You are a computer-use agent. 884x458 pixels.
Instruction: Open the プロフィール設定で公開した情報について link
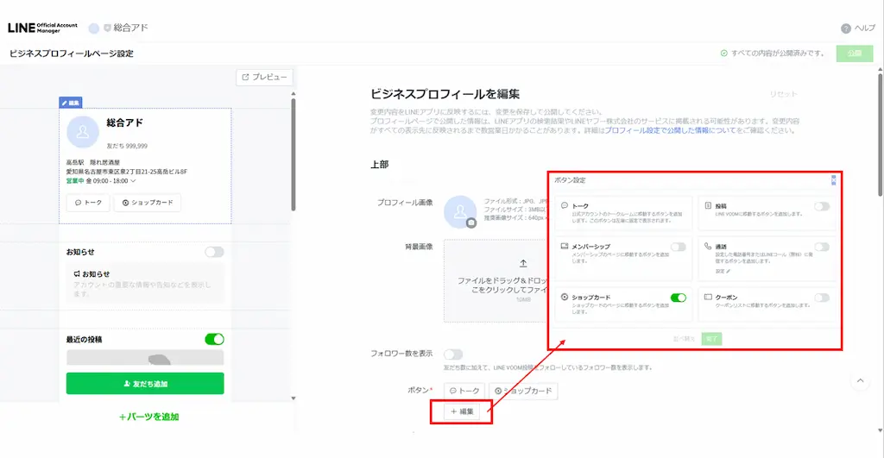670,130
